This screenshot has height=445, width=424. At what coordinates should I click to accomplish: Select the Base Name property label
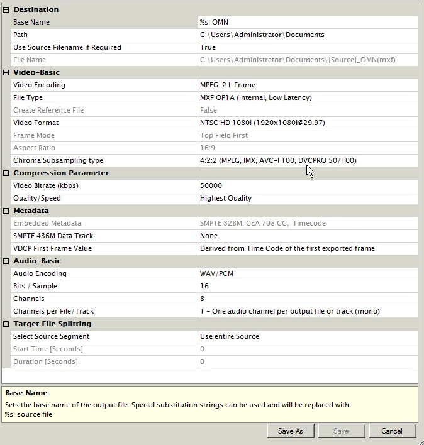tap(31, 22)
